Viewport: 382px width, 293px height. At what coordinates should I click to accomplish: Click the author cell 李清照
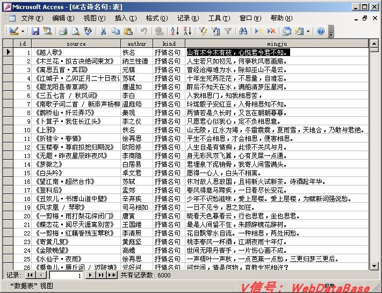pos(136,233)
